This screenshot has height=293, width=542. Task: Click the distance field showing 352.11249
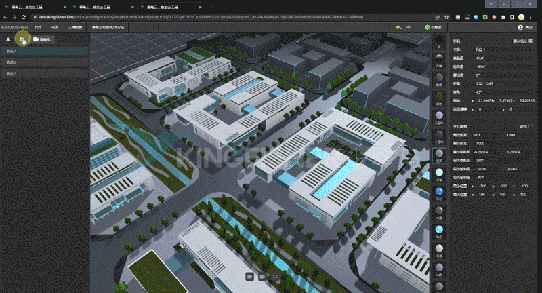pyautogui.click(x=503, y=83)
